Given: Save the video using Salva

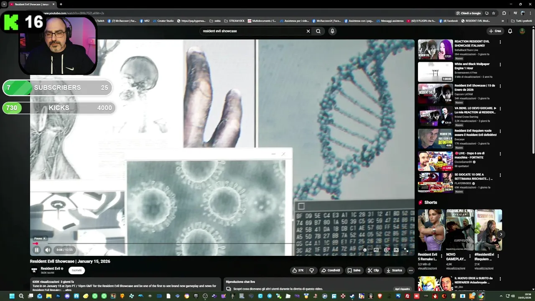Looking at the screenshot, I should pos(354,270).
